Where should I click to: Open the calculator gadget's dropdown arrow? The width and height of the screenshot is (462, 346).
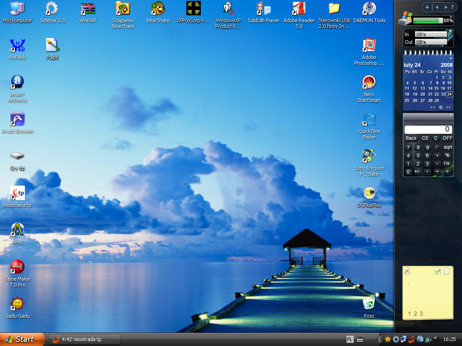pos(450,116)
